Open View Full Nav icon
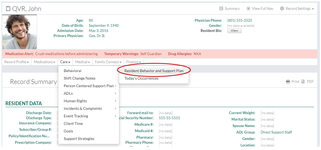Image resolution: width=321 pixels, height=150 pixels. pos(249,9)
